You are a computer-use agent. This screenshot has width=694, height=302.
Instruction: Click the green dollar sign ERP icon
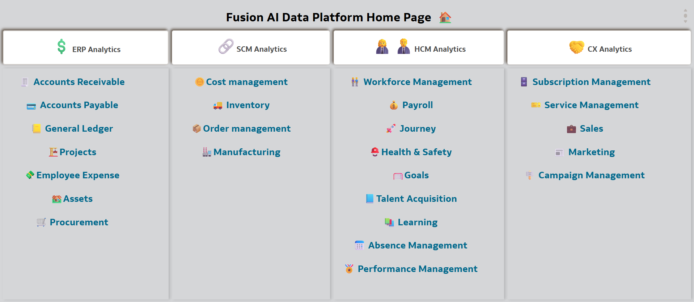(x=62, y=47)
